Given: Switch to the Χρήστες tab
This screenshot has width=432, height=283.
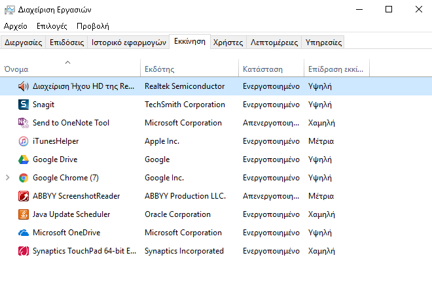Looking at the screenshot, I should [x=228, y=42].
